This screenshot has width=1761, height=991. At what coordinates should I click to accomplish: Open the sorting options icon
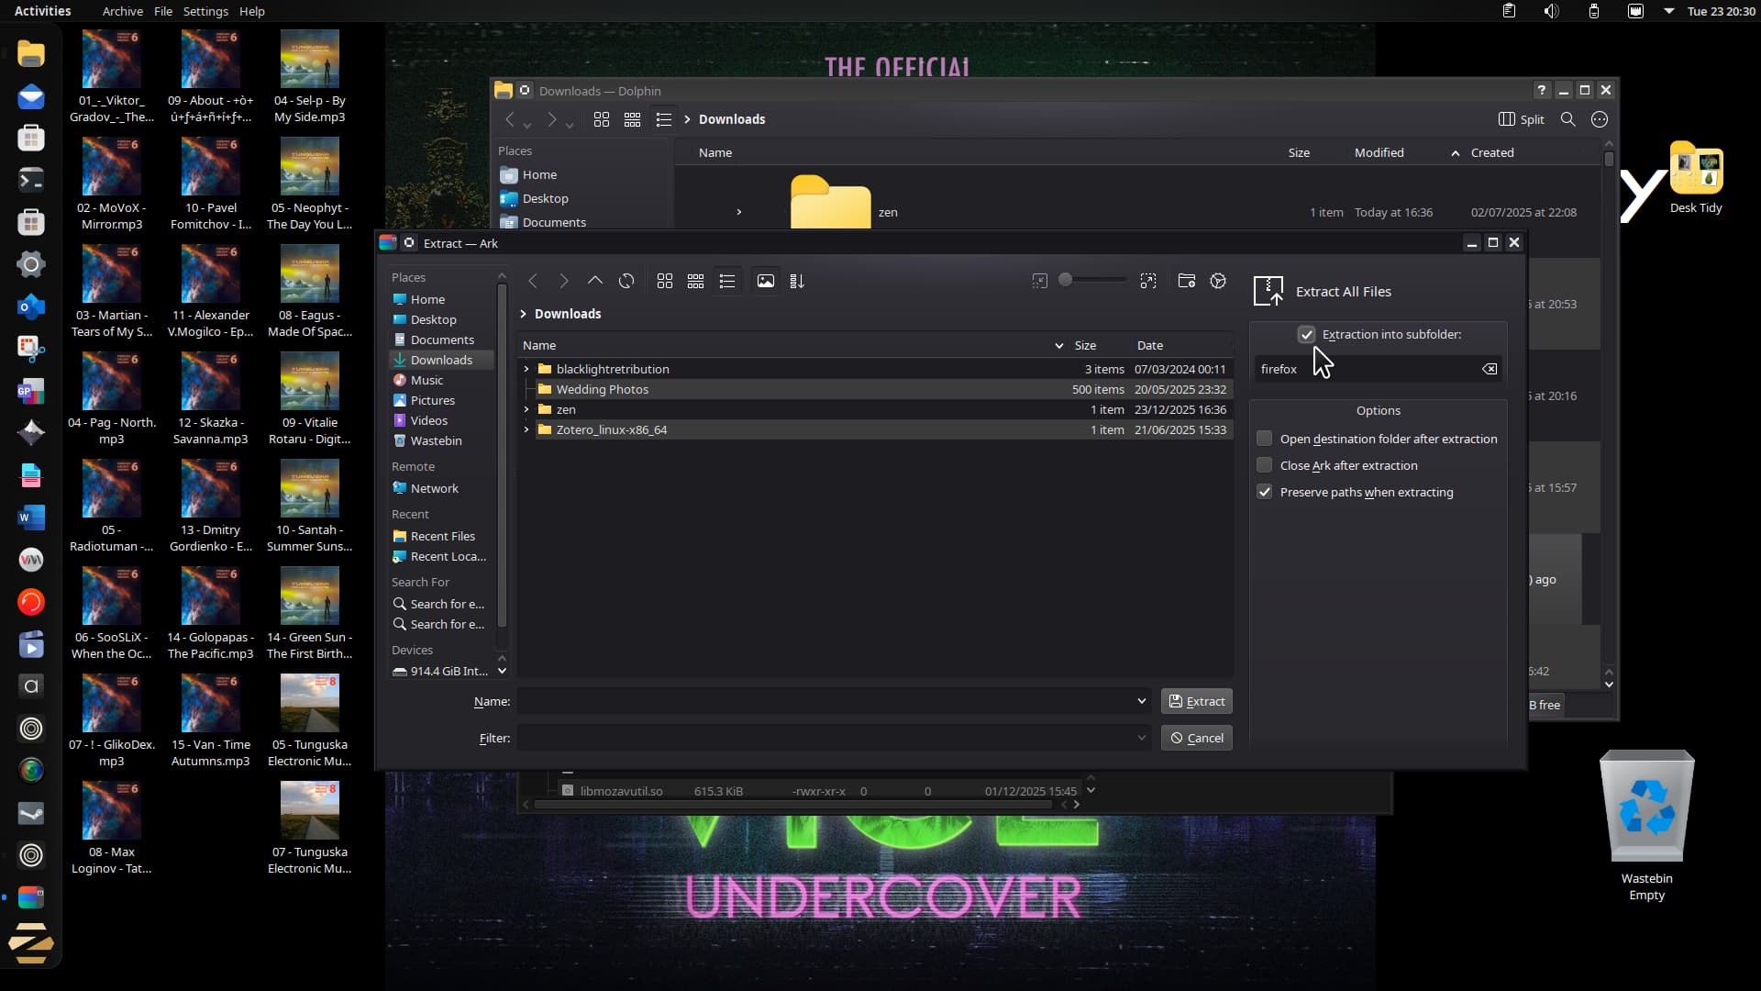point(797,281)
